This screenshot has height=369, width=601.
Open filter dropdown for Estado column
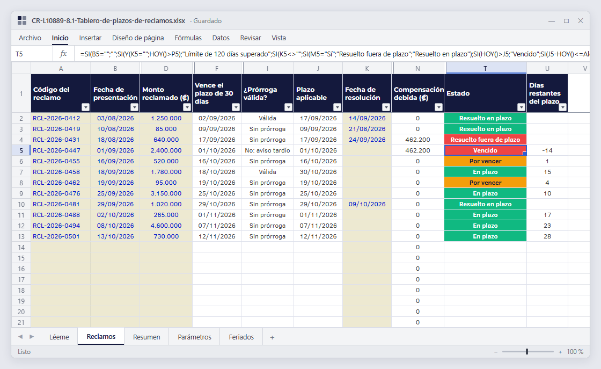(521, 107)
